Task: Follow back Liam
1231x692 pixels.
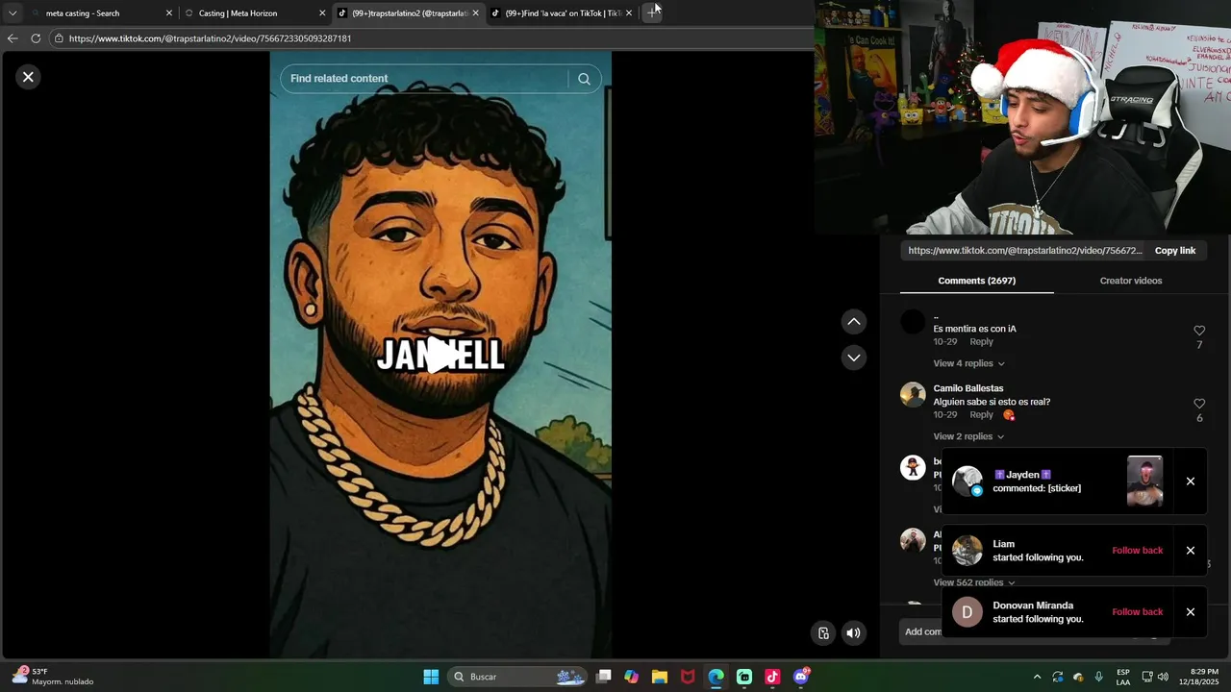Action: [x=1137, y=551]
